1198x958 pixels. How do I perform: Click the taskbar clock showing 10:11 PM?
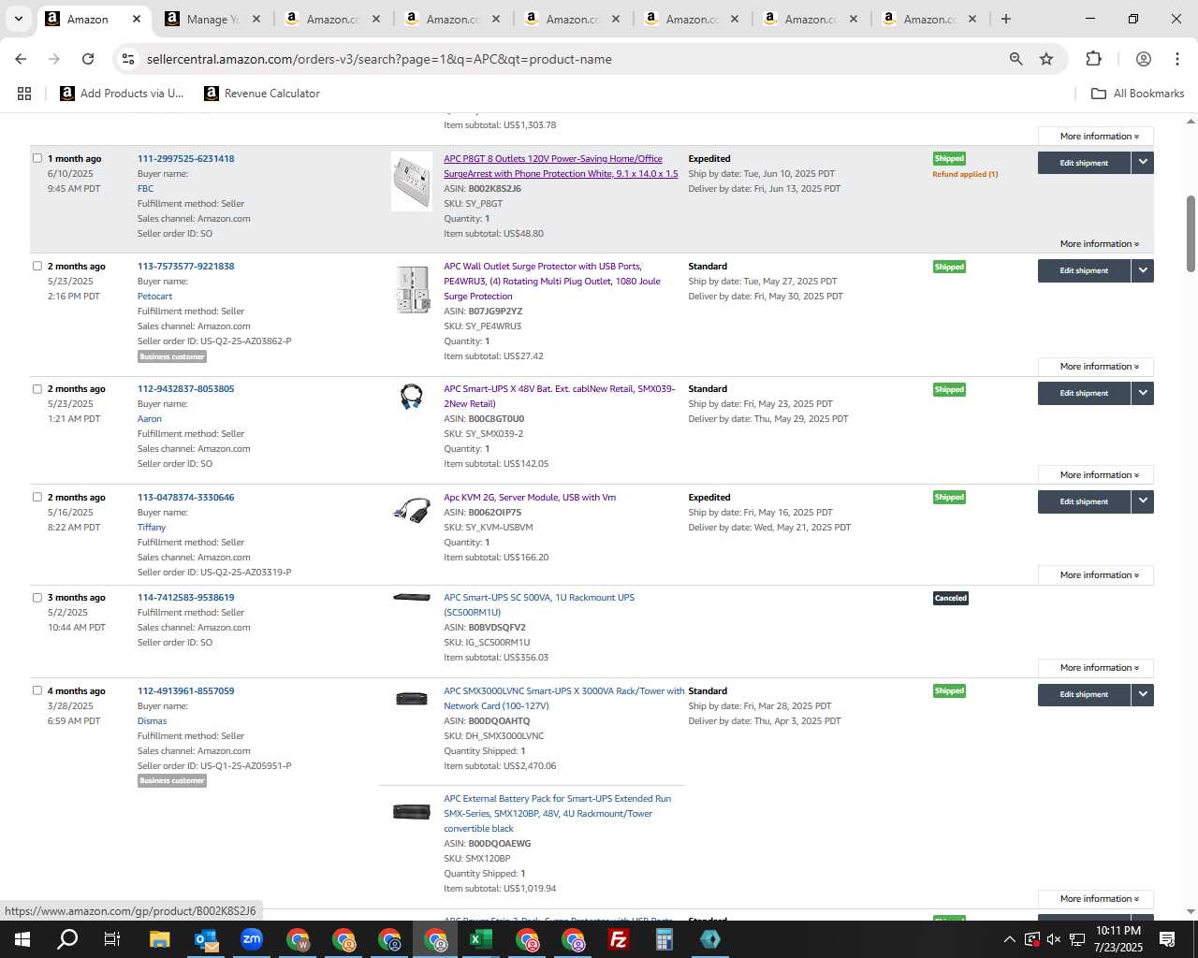1118,939
